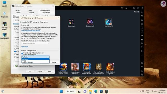167x94 pixels.
Task: Click the taskbar Search box
Action: click(x=70, y=91)
